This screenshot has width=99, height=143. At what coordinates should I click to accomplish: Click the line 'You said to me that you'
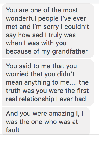41,66
